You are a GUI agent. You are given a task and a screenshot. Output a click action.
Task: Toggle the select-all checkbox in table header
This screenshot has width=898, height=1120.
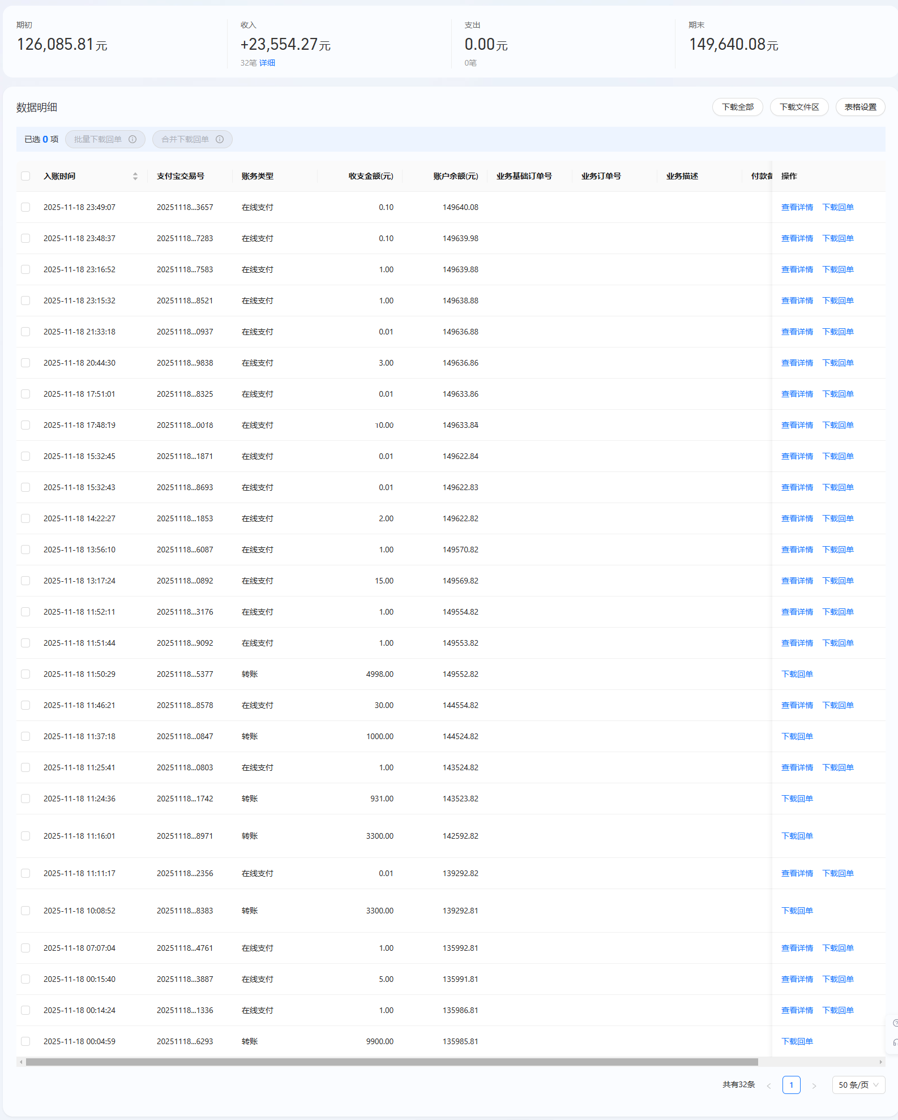pos(25,176)
